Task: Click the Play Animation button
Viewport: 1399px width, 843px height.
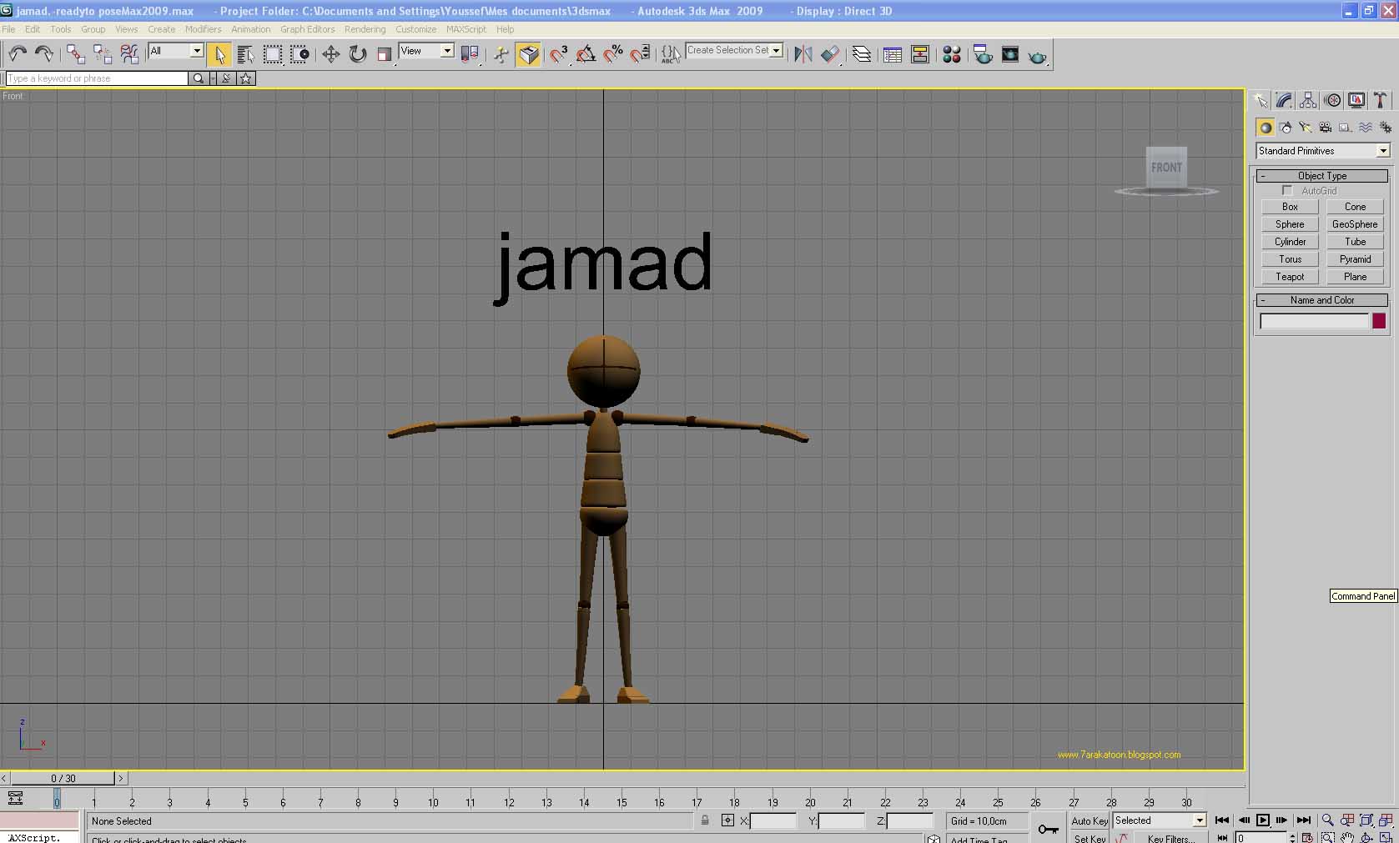Action: coord(1263,820)
